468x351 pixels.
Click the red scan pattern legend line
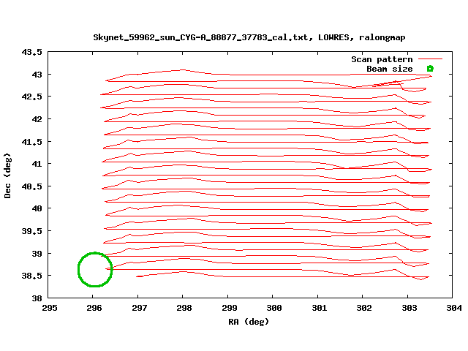430,59
